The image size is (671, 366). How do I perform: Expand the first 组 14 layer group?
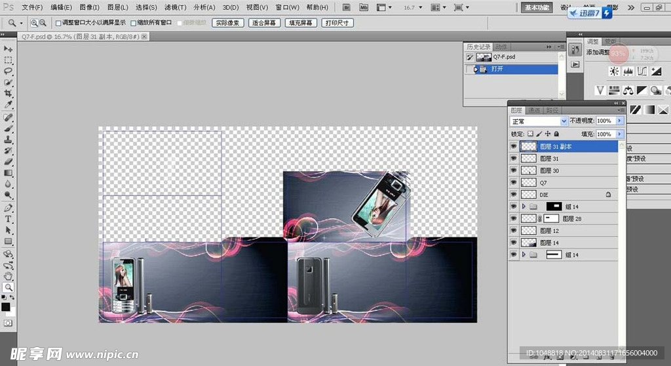tap(524, 207)
